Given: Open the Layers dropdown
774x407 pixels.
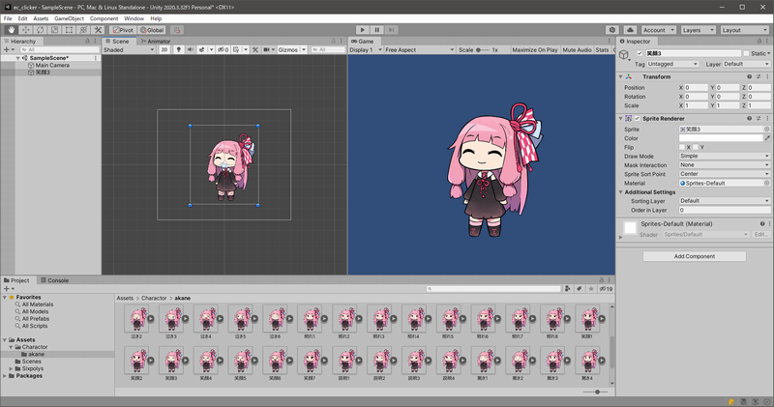Looking at the screenshot, I should [x=698, y=30].
